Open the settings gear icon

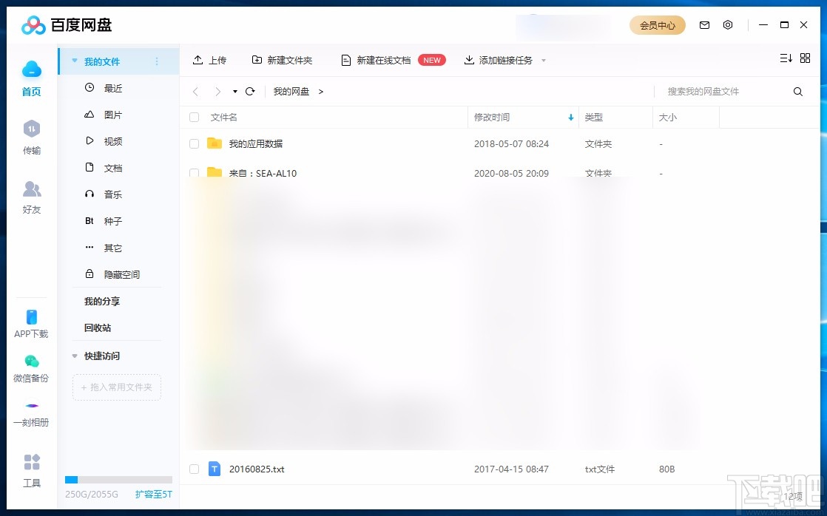728,24
